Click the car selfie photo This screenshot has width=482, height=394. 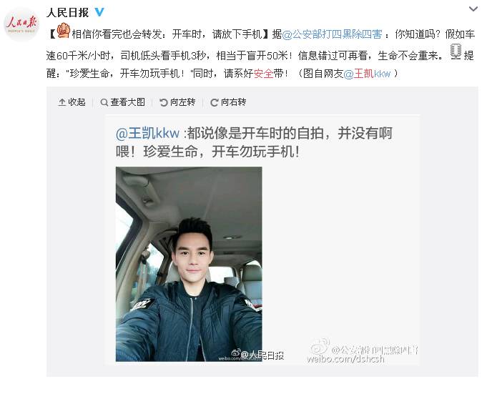[x=189, y=264]
